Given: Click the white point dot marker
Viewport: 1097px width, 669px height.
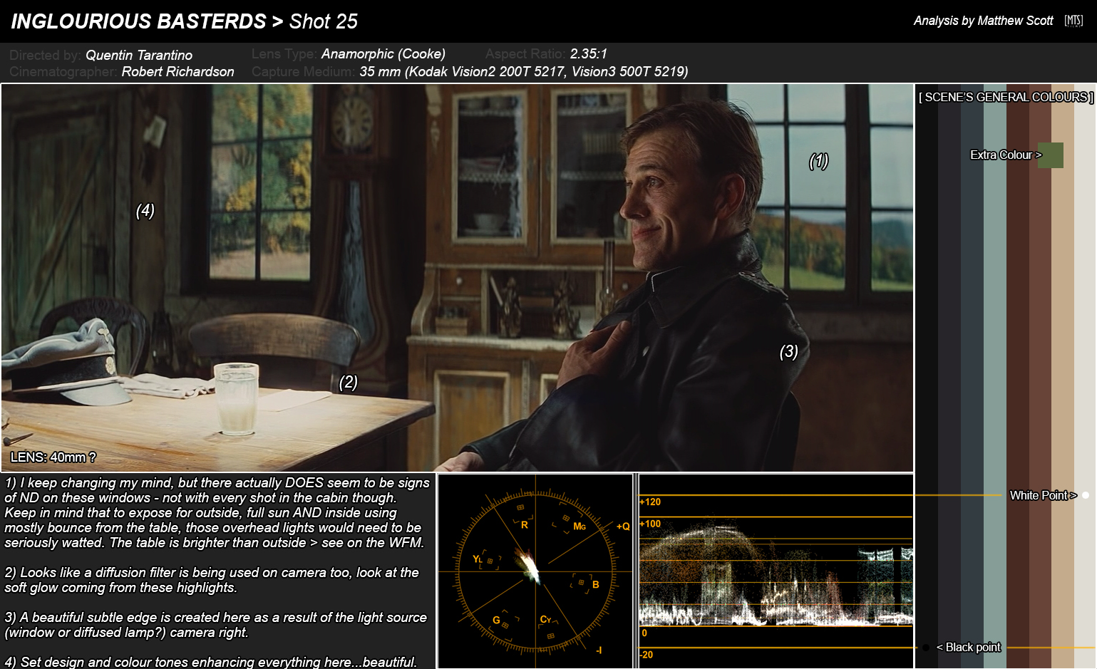Looking at the screenshot, I should [1086, 495].
